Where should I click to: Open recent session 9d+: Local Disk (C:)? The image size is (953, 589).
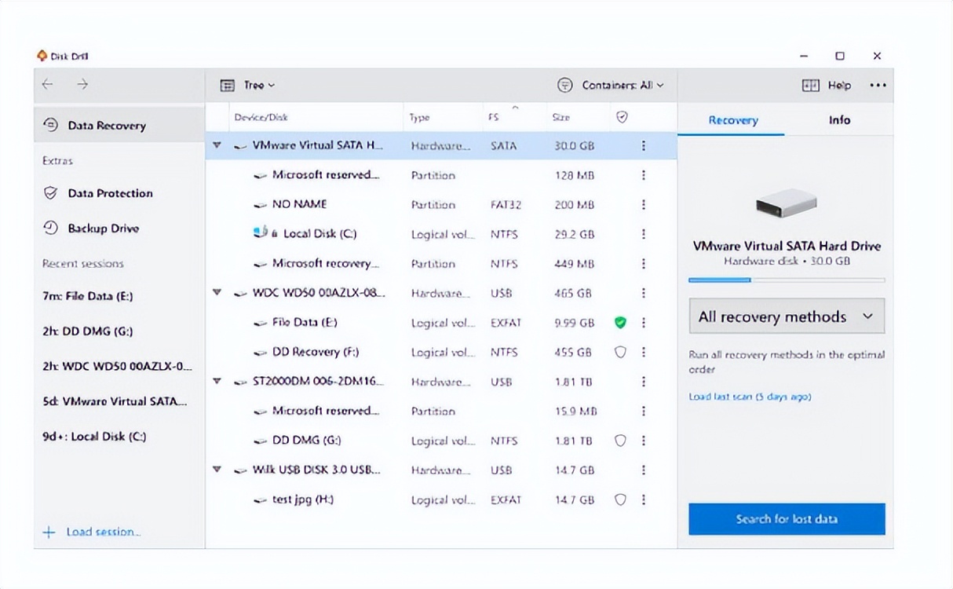coord(119,437)
